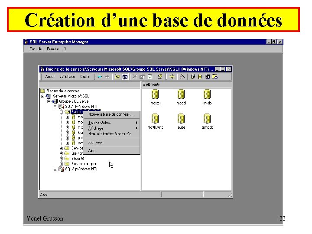The image size is (312, 234).
Task: Click the New login toolbar icon
Action: 207,77
